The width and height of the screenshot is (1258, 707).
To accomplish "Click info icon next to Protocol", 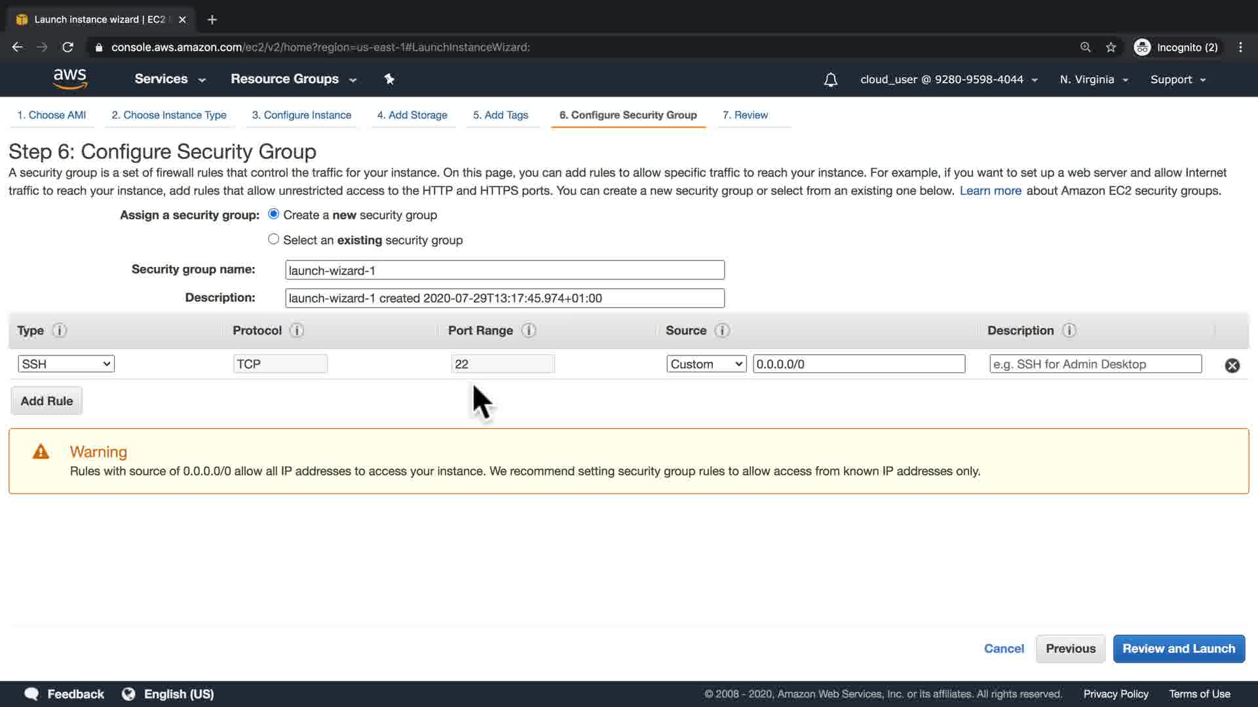I will pyautogui.click(x=297, y=331).
